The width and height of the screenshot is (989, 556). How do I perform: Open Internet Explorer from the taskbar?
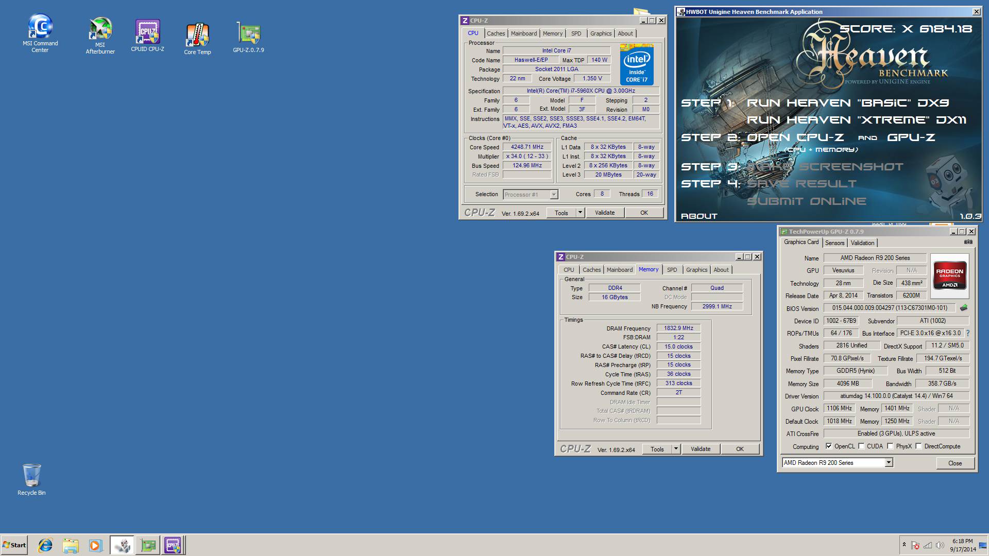[x=45, y=545]
